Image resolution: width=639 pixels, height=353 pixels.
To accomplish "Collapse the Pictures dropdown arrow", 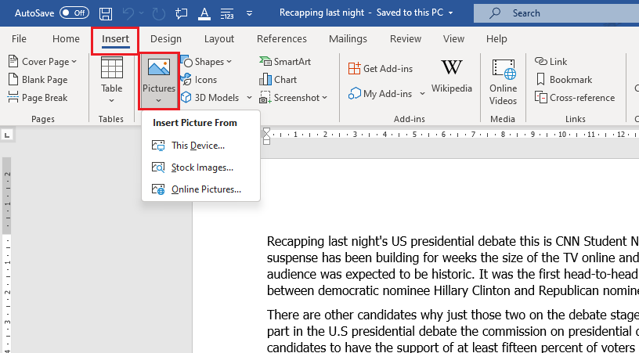I will pos(158,100).
